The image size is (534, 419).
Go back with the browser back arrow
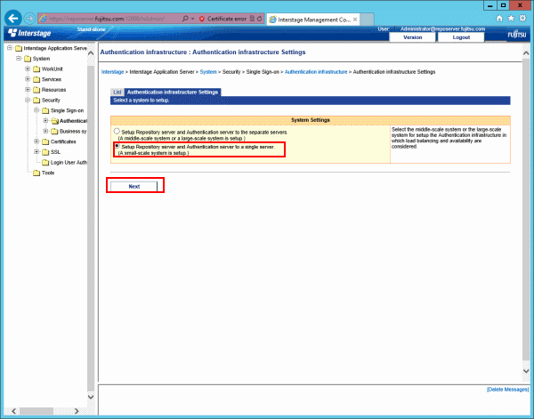click(13, 19)
